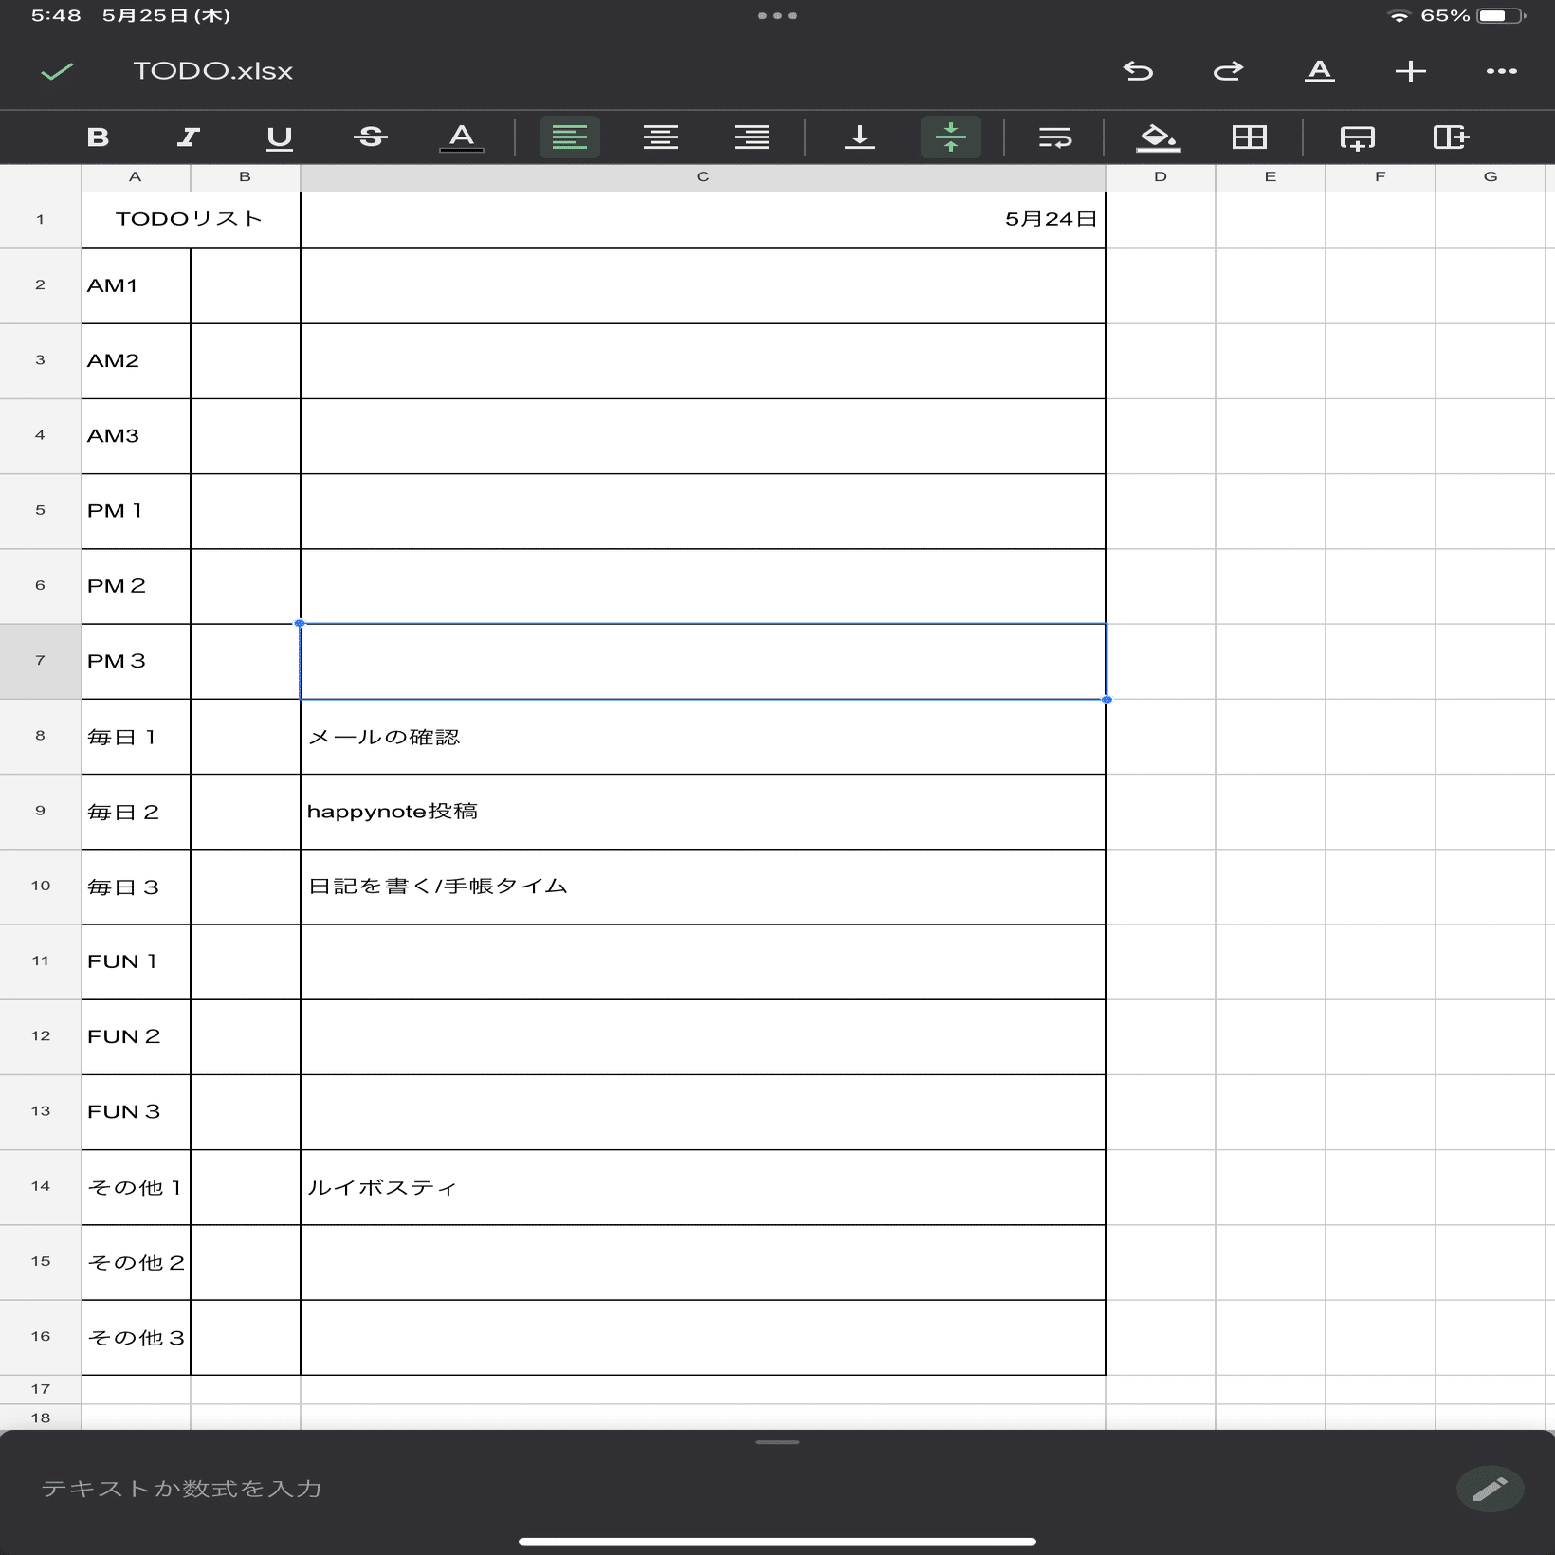
Task: Insert a column with toolbar icon
Action: (1451, 137)
